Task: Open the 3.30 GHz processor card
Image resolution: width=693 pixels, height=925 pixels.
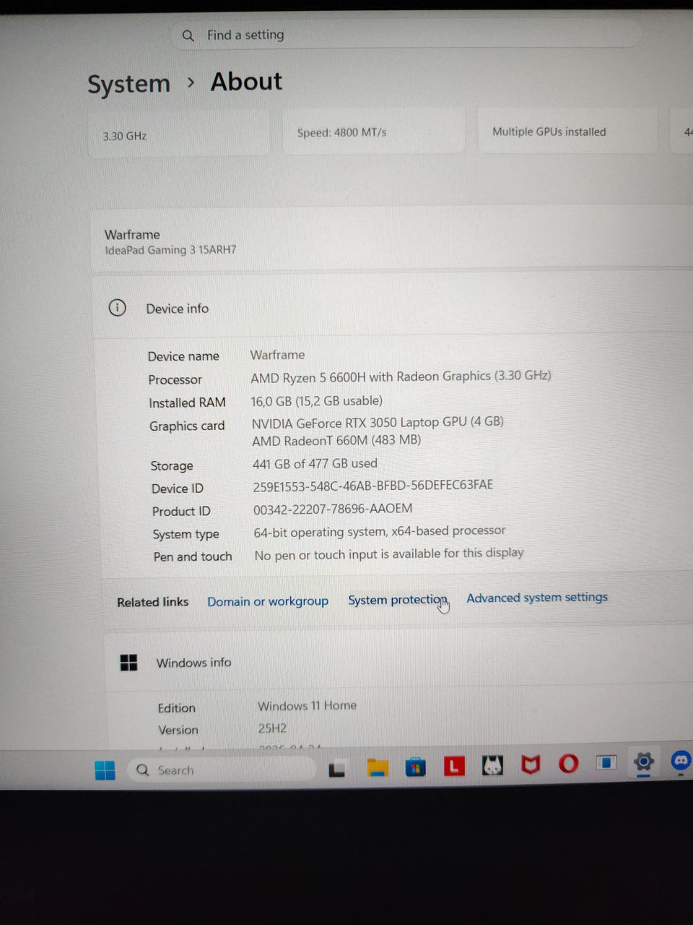Action: [178, 134]
